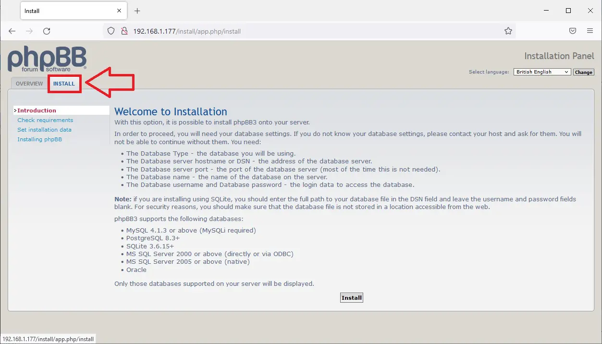Open Installing phpBB step
This screenshot has width=602, height=344.
tap(39, 139)
